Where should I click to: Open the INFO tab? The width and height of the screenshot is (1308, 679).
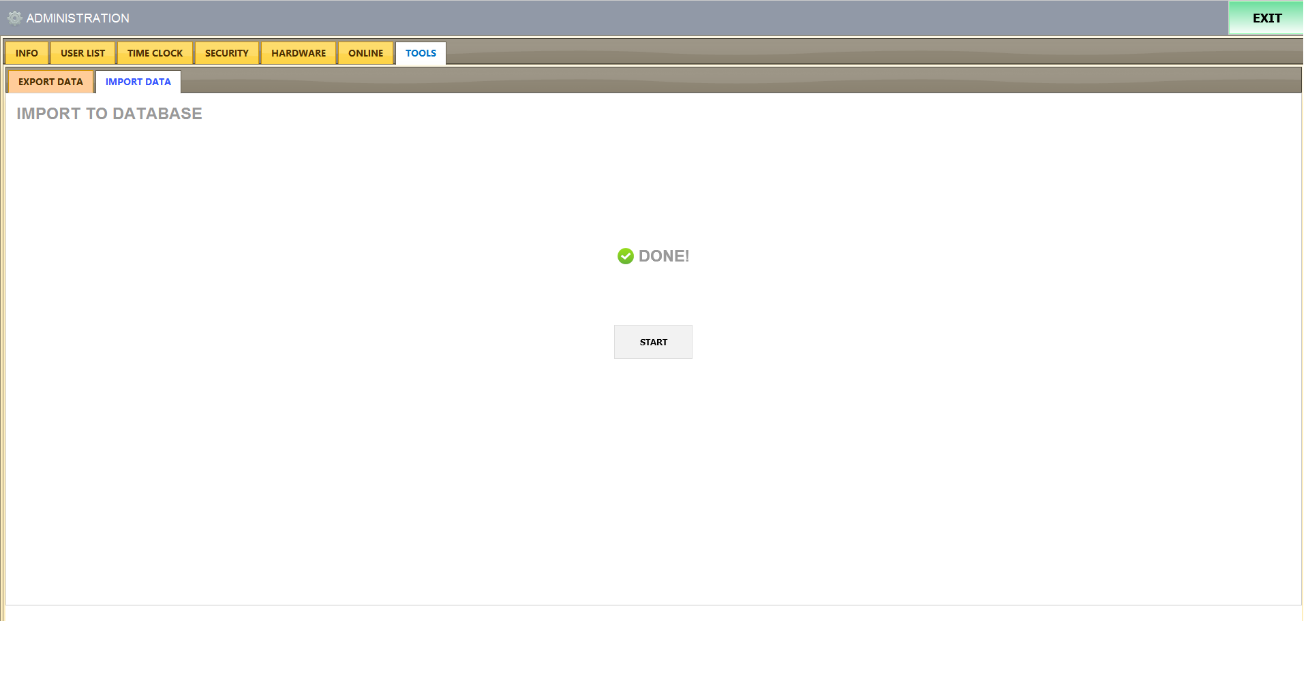pyautogui.click(x=27, y=53)
